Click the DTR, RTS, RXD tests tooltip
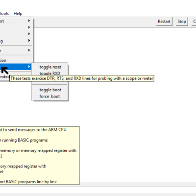 (x=82, y=78)
